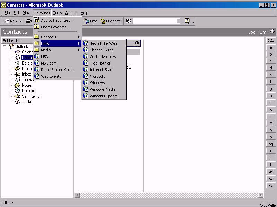Close the Favorites menu
277x207 pixels.
click(42, 13)
